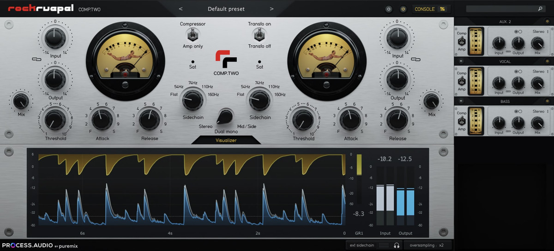Viewport: 554px width, 251px height.
Task: Click the left channel input/output link icon
Action: (34, 59)
